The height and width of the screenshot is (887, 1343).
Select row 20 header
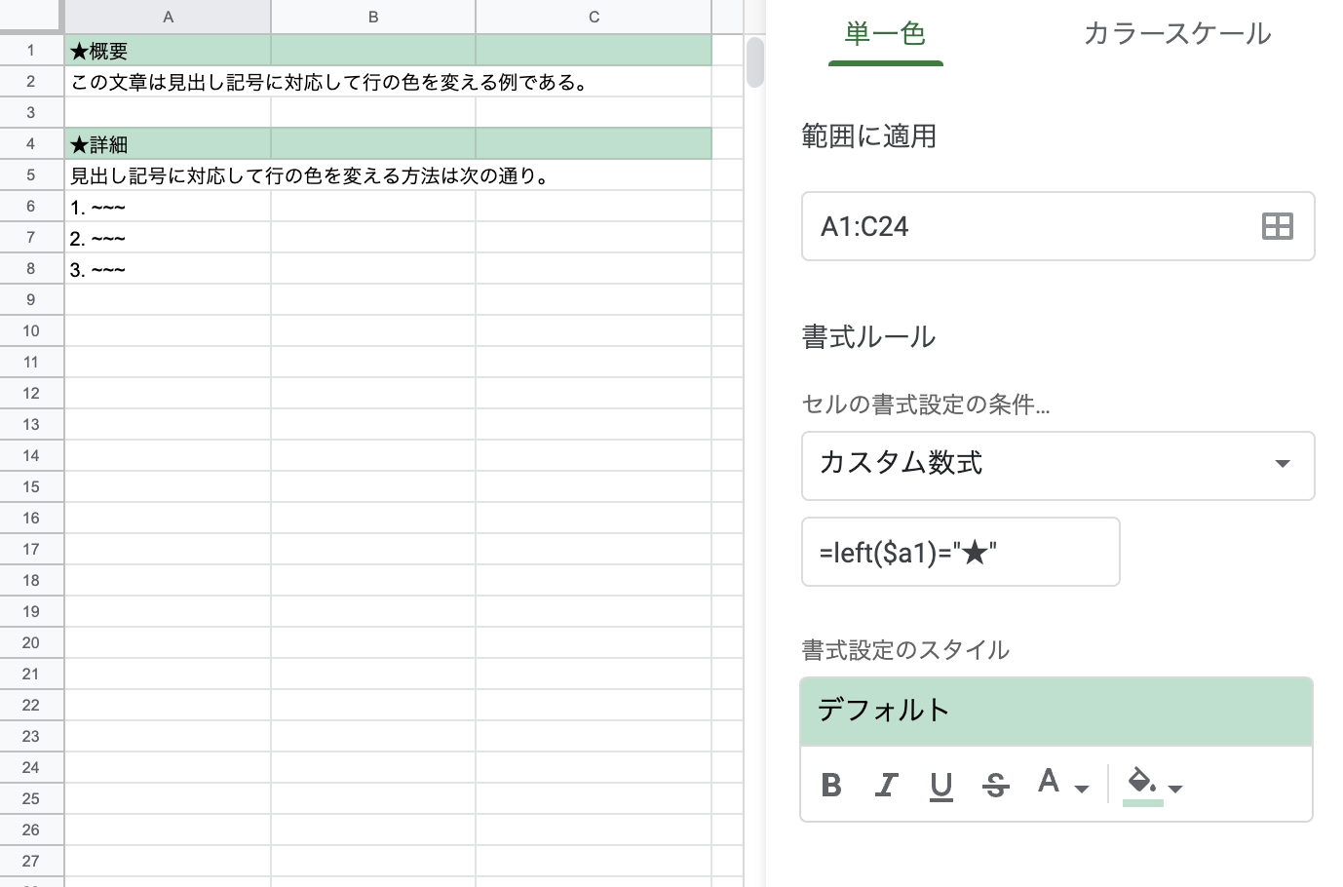pos(31,642)
